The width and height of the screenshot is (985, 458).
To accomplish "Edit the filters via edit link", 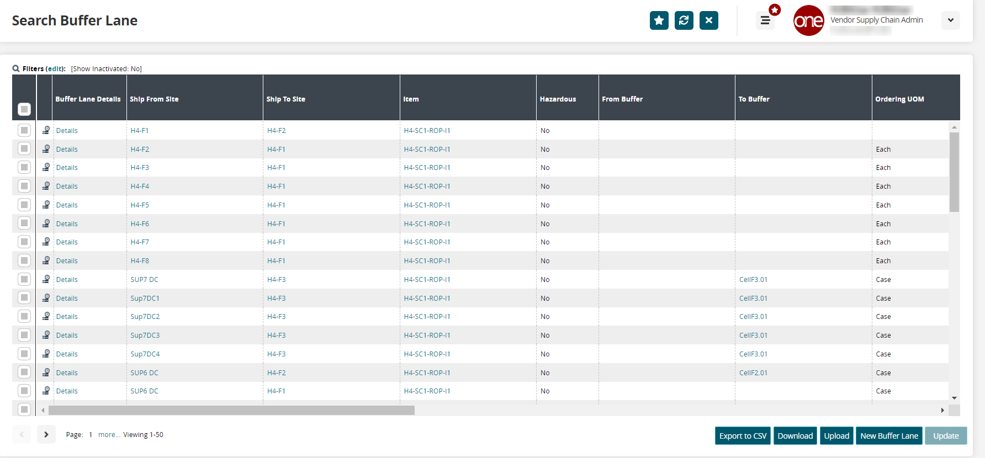I will [x=55, y=69].
